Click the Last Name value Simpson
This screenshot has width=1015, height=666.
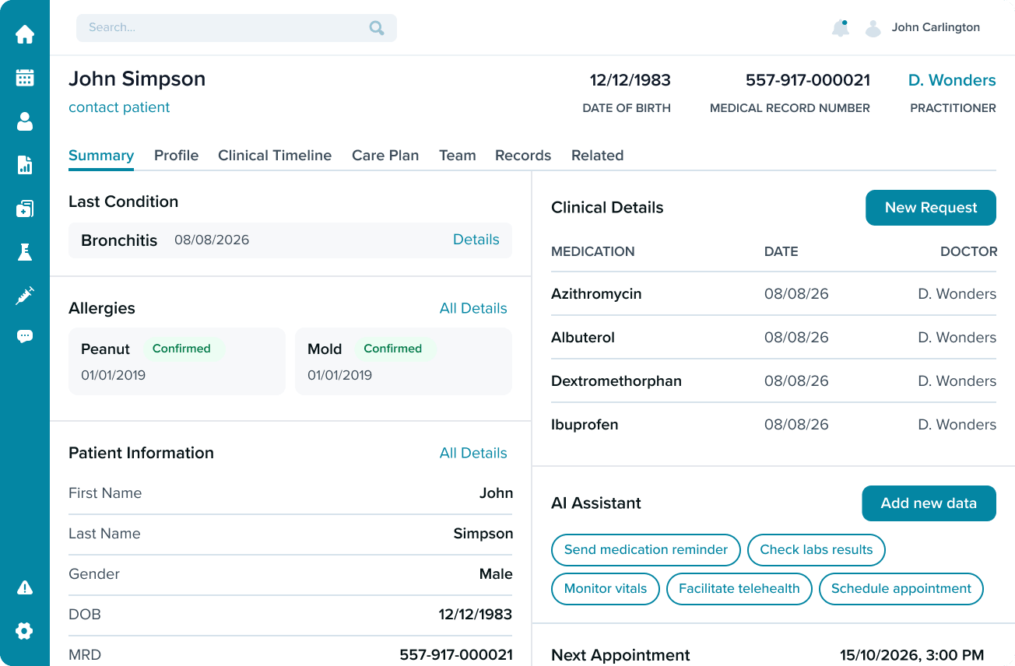click(x=483, y=534)
